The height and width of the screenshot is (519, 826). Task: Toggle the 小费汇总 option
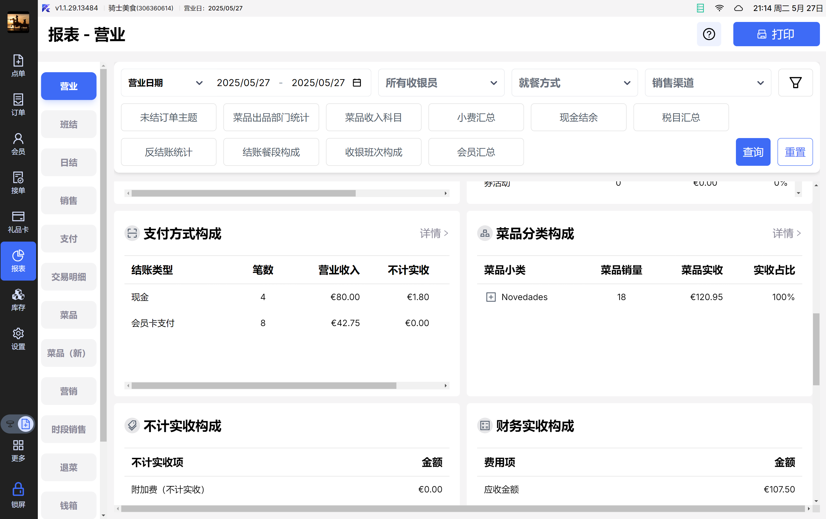[x=476, y=117]
